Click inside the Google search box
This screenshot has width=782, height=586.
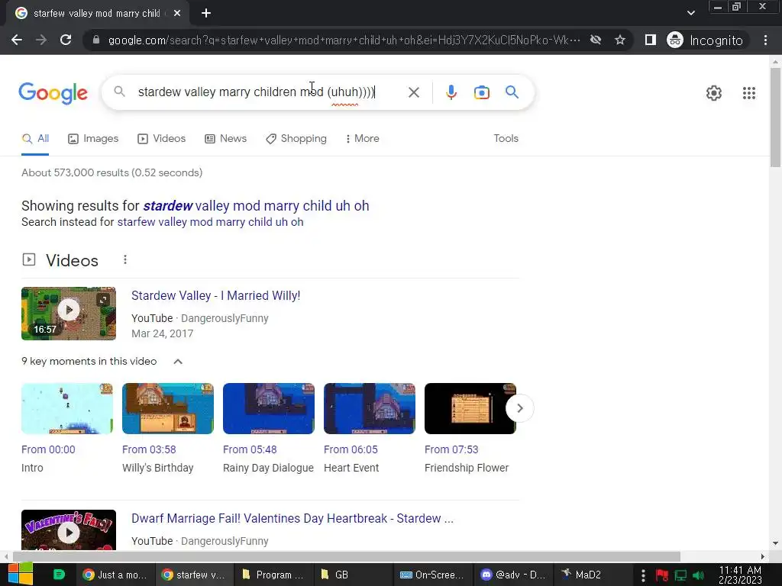257,92
